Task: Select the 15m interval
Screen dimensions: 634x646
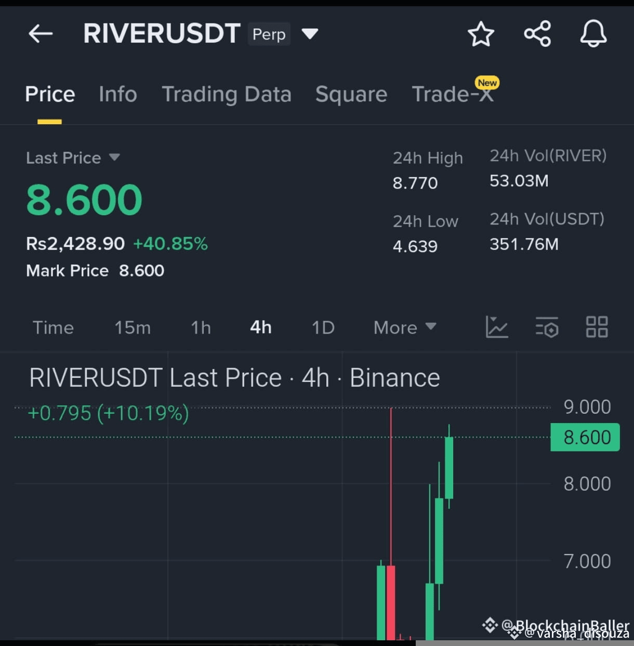Action: [x=133, y=327]
